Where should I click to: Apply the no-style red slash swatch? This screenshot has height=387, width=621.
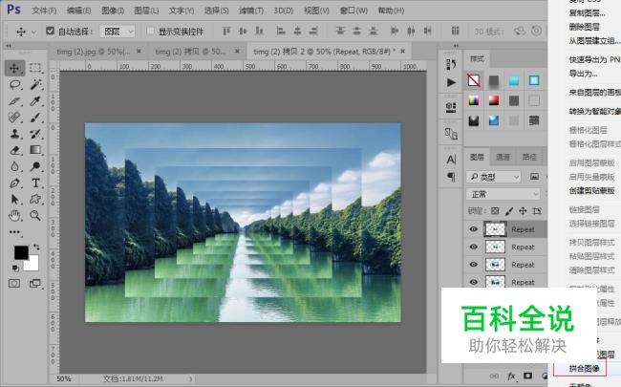click(x=474, y=80)
